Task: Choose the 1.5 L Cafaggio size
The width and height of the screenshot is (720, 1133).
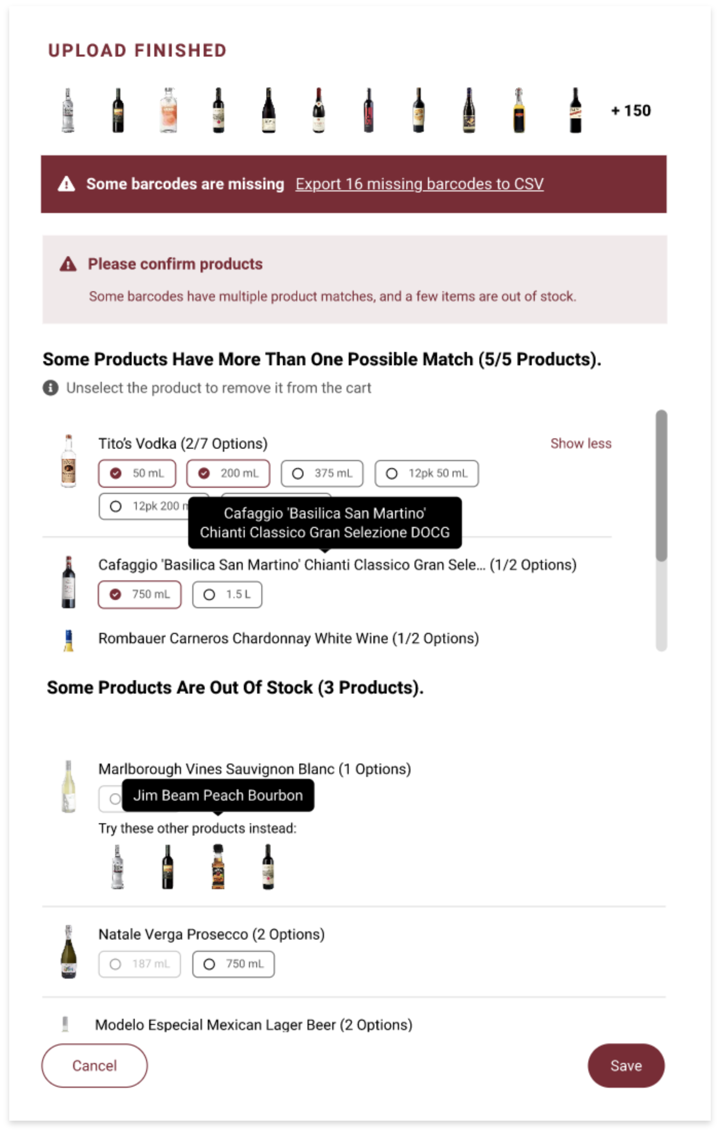Action: (x=227, y=595)
